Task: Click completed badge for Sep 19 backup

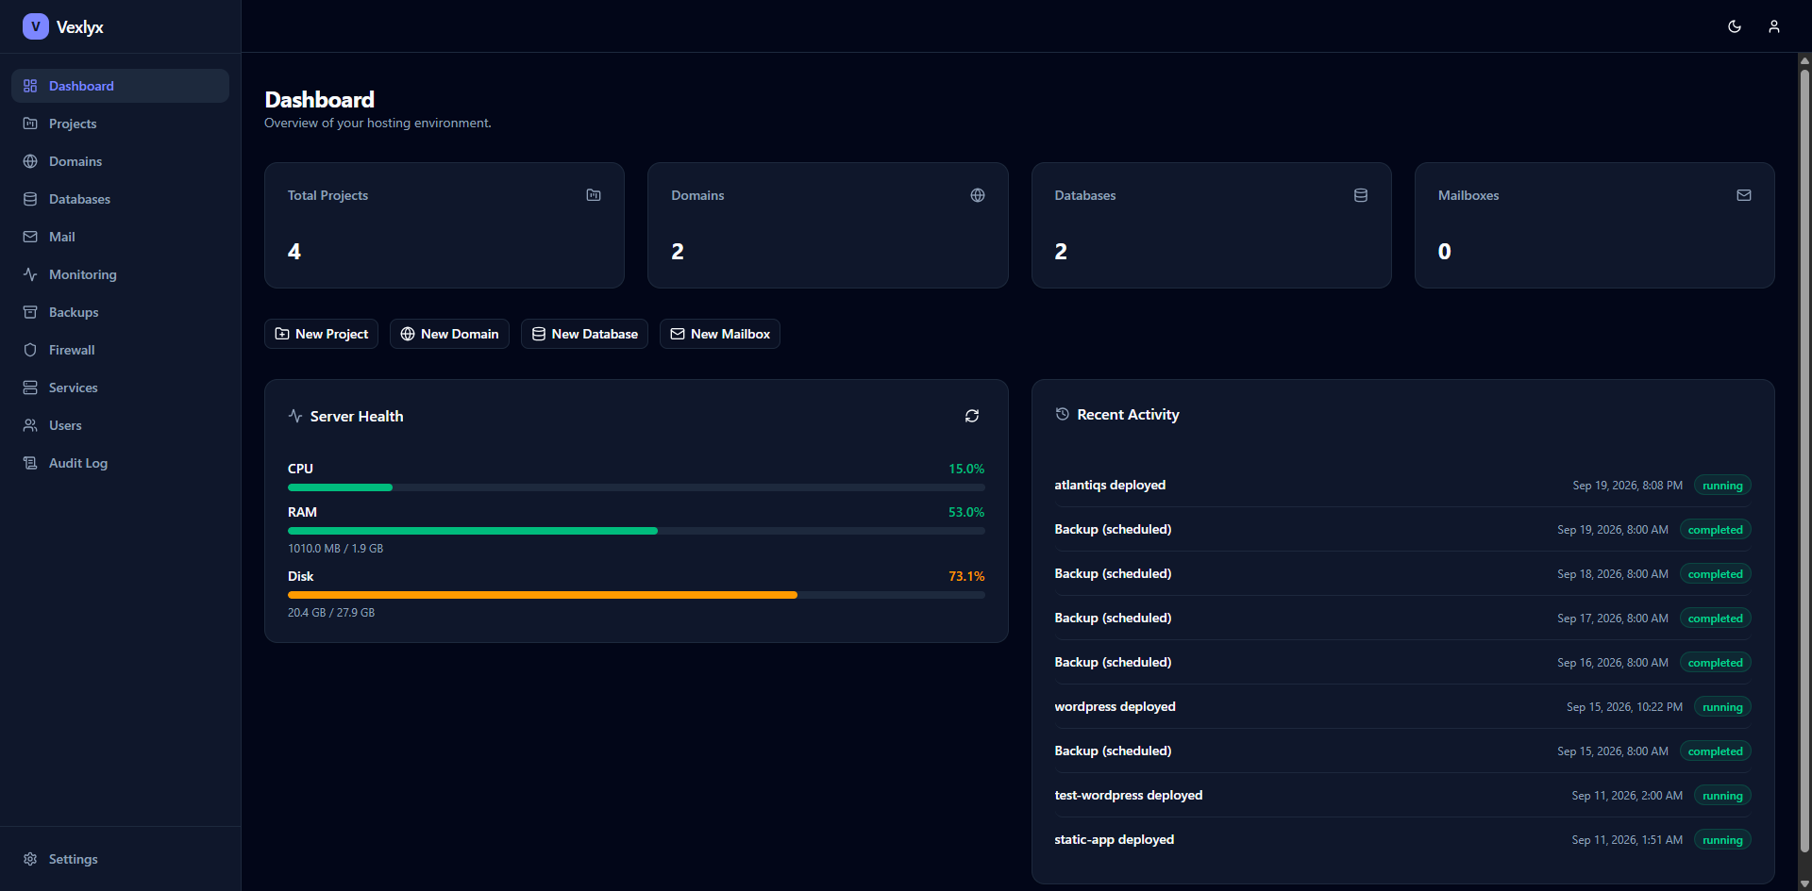Action: [1715, 530]
